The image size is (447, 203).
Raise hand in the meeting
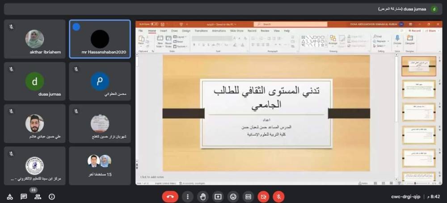click(203, 196)
